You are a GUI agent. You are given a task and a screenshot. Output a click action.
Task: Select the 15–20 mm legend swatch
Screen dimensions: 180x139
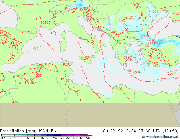click(44, 135)
